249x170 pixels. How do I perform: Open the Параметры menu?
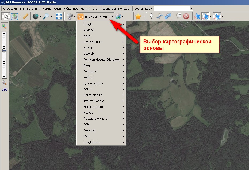coord(108,9)
